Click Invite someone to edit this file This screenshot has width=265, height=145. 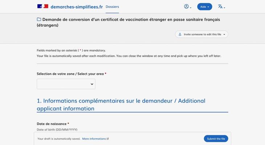click(202, 34)
